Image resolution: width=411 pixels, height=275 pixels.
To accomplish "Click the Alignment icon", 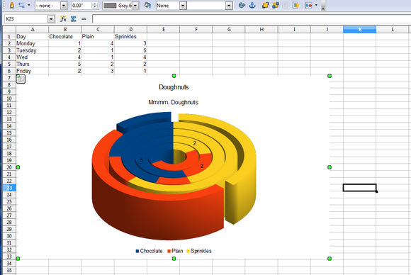I will [x=309, y=5].
